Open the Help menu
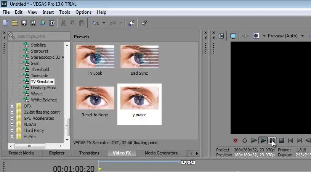The image size is (311, 172). [x=101, y=12]
